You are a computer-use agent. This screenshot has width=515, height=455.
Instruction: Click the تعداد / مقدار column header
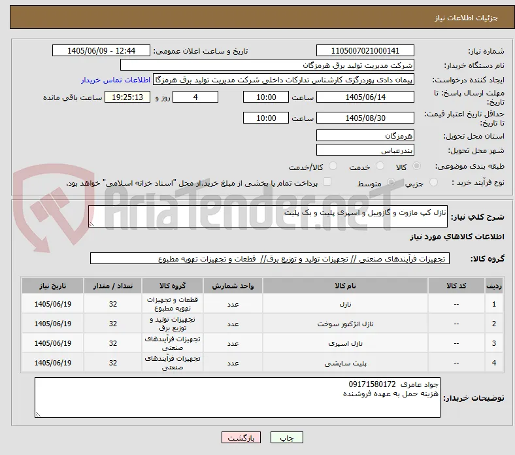112,286
